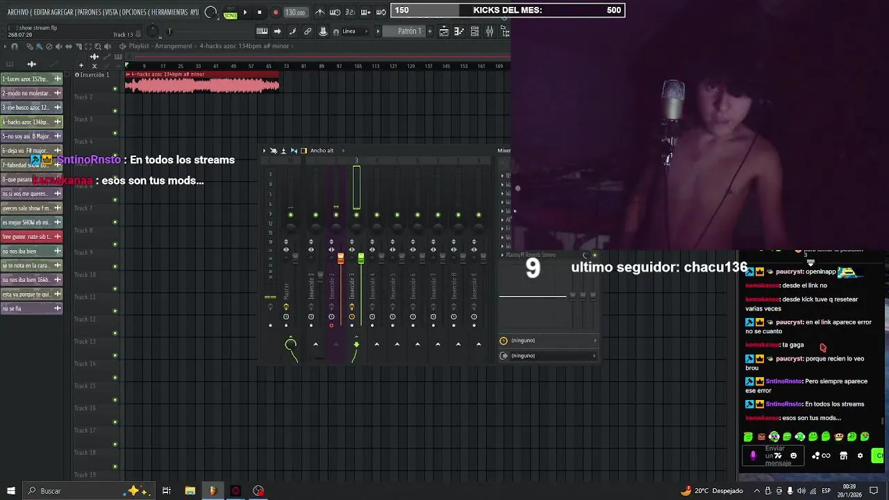Click the 4-hacks azoc audio clip waveform
Screen dimensions: 889x500
click(x=202, y=85)
